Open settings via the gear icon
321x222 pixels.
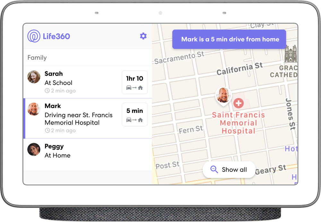point(143,36)
